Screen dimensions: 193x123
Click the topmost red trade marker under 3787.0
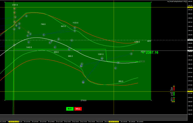[15, 9]
